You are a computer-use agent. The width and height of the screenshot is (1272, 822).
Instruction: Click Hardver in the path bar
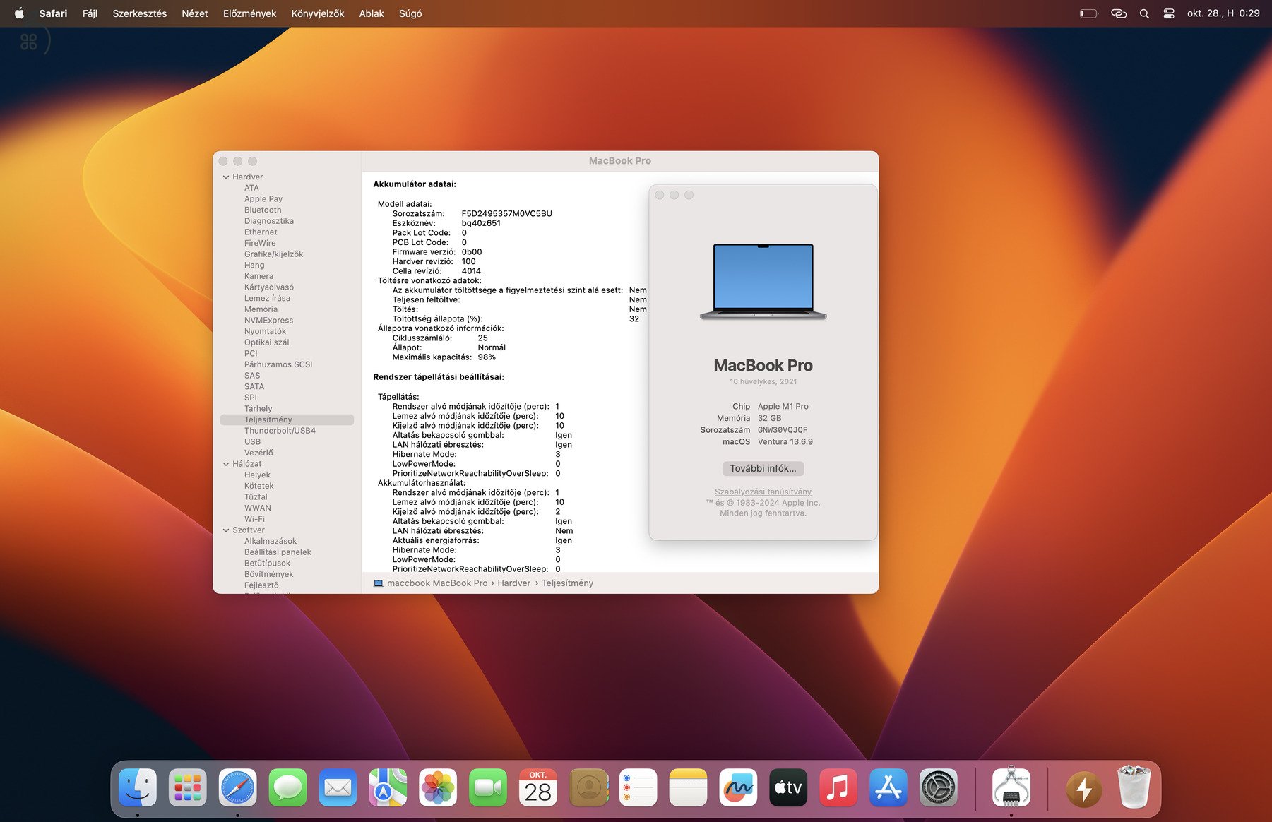point(513,583)
